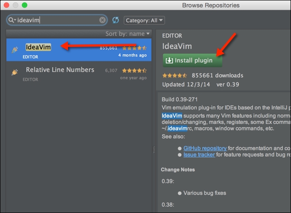291x213 pixels.
Task: Click the Relative Line Numbers star rating
Action: pos(135,71)
